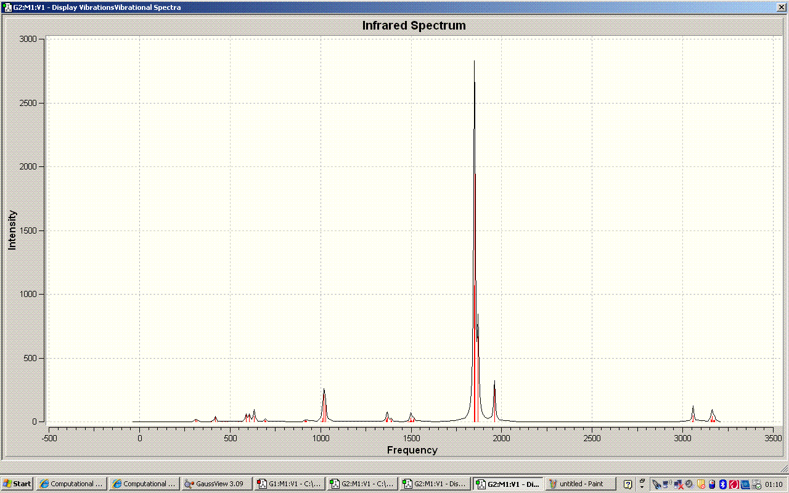This screenshot has height=493, width=789.
Task: Click the battery power tray icon
Action: (712, 484)
